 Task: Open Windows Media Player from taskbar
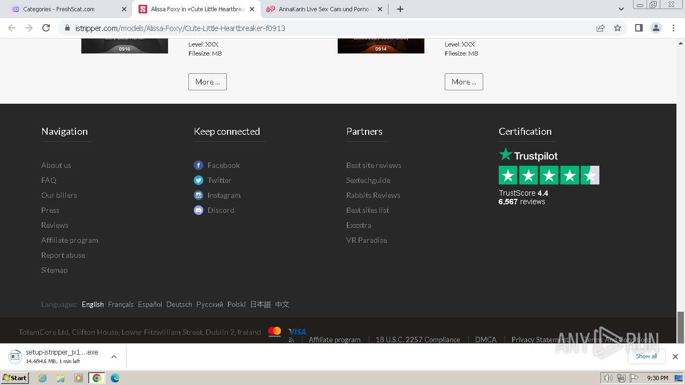coord(79,378)
